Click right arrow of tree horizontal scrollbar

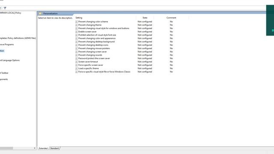[34, 148]
